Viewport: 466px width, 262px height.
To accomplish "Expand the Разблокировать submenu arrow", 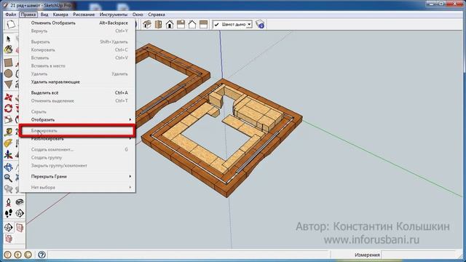I will pos(130,139).
